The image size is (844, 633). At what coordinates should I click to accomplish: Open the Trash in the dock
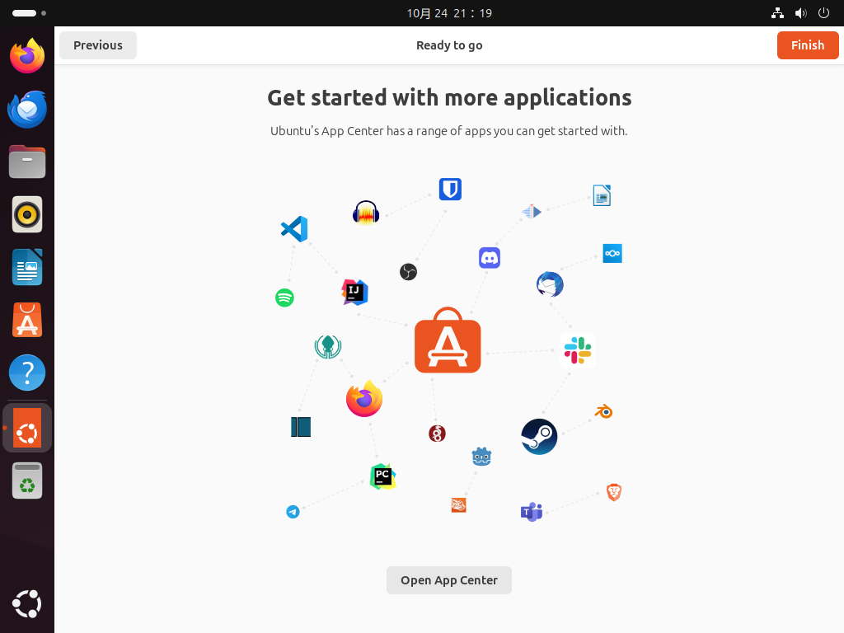tap(27, 481)
